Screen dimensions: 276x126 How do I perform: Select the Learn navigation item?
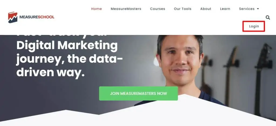click(225, 9)
